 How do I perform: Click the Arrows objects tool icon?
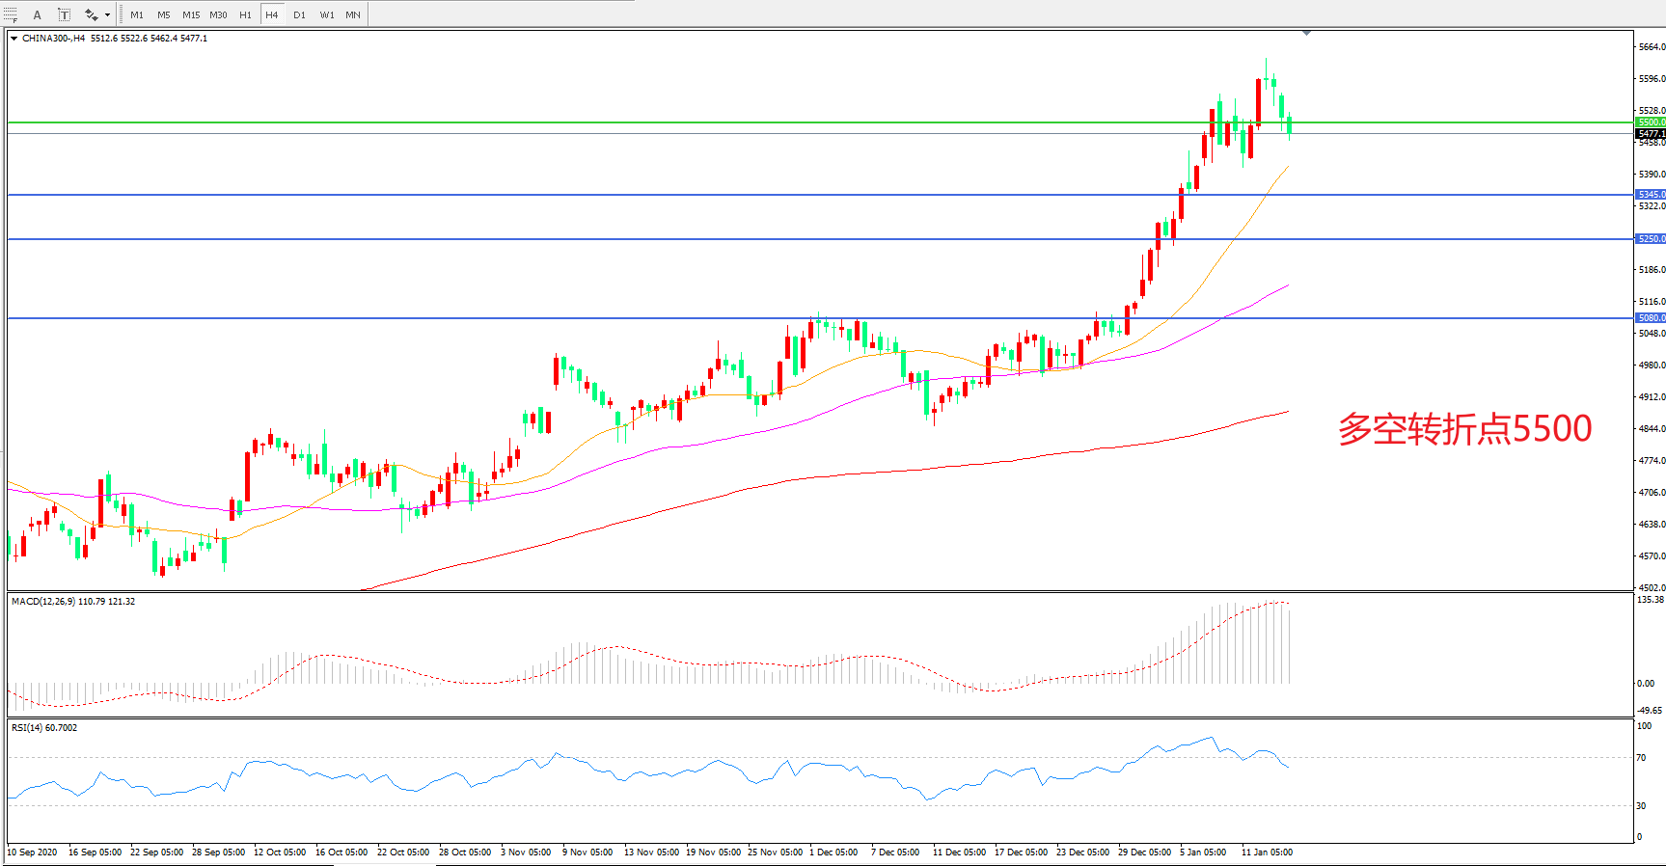pos(91,14)
